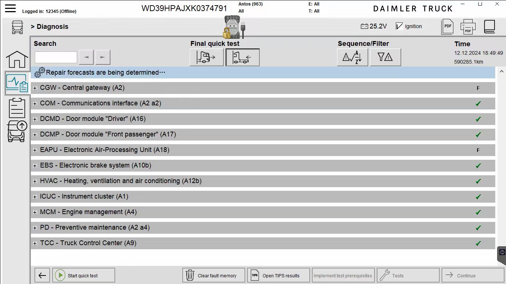506x284 pixels.
Task: Expand DCMP - Door module Front passenger
Action: [x=35, y=135]
